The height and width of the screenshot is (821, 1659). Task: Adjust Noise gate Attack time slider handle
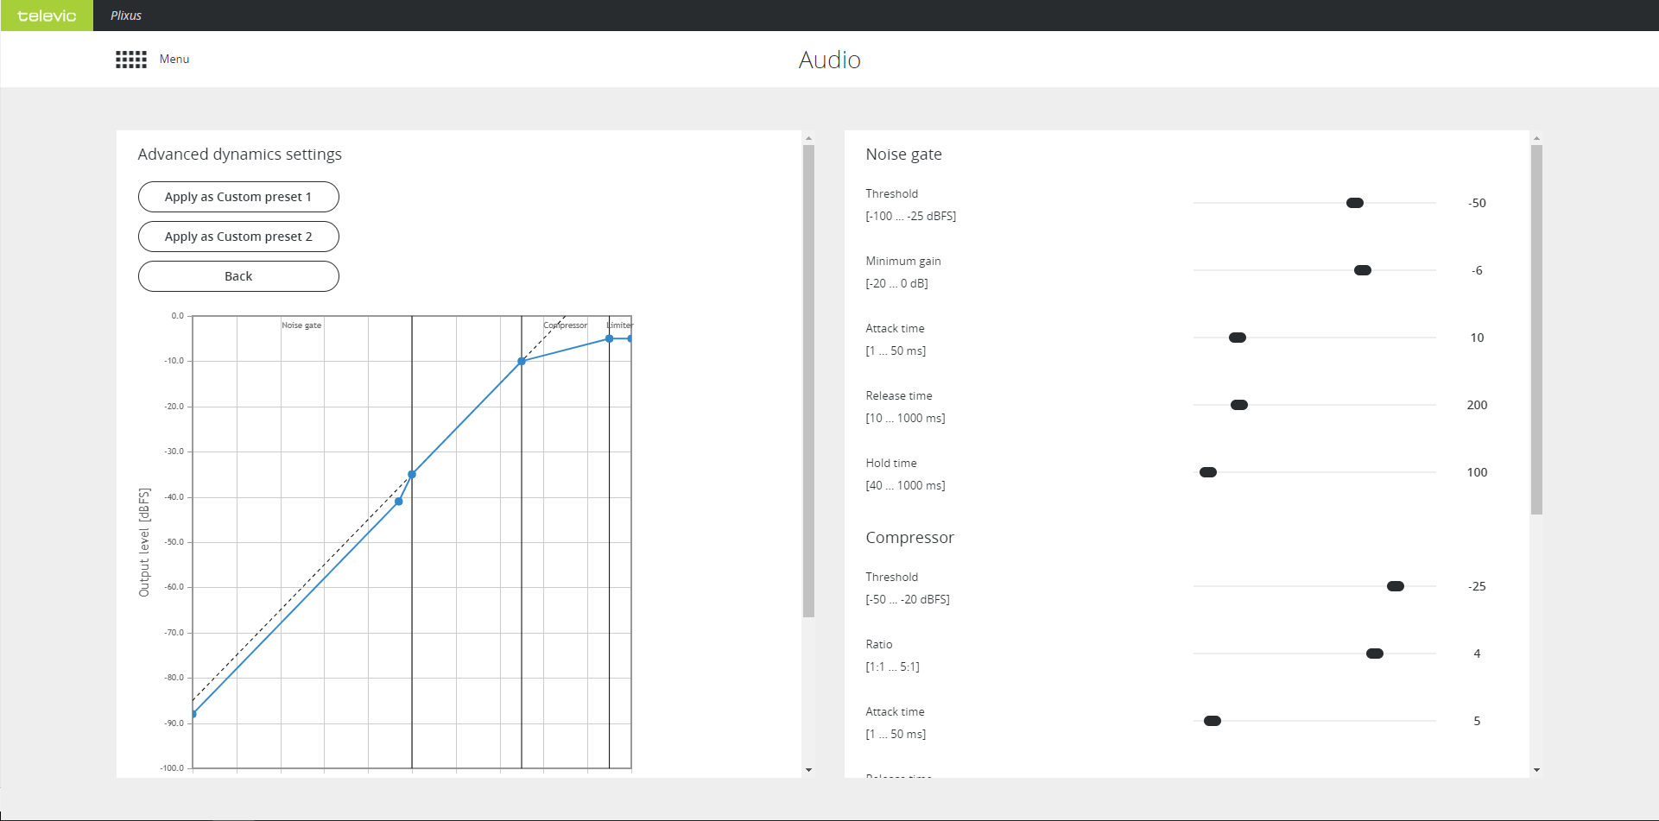pos(1238,338)
